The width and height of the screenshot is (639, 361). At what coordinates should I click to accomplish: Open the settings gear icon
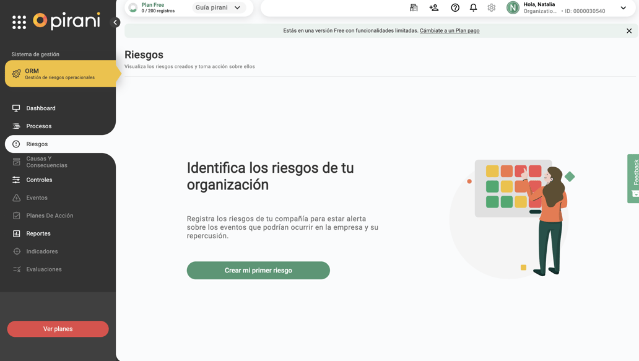491,7
